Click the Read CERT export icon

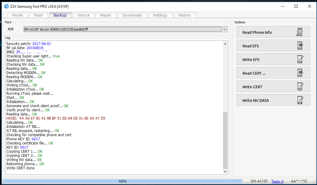(300, 73)
